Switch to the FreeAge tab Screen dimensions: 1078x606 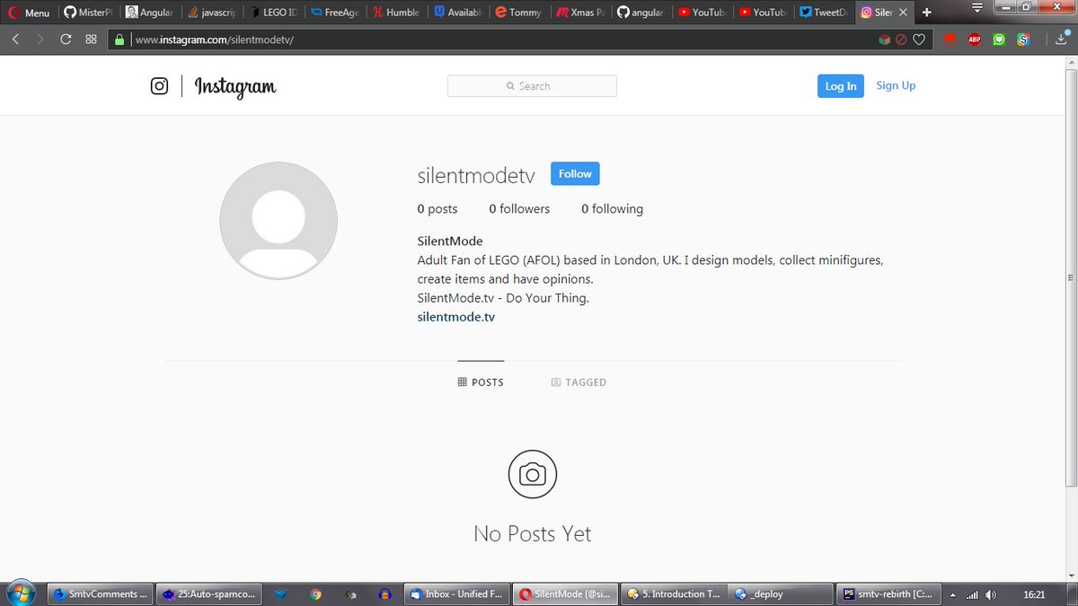pyautogui.click(x=333, y=13)
